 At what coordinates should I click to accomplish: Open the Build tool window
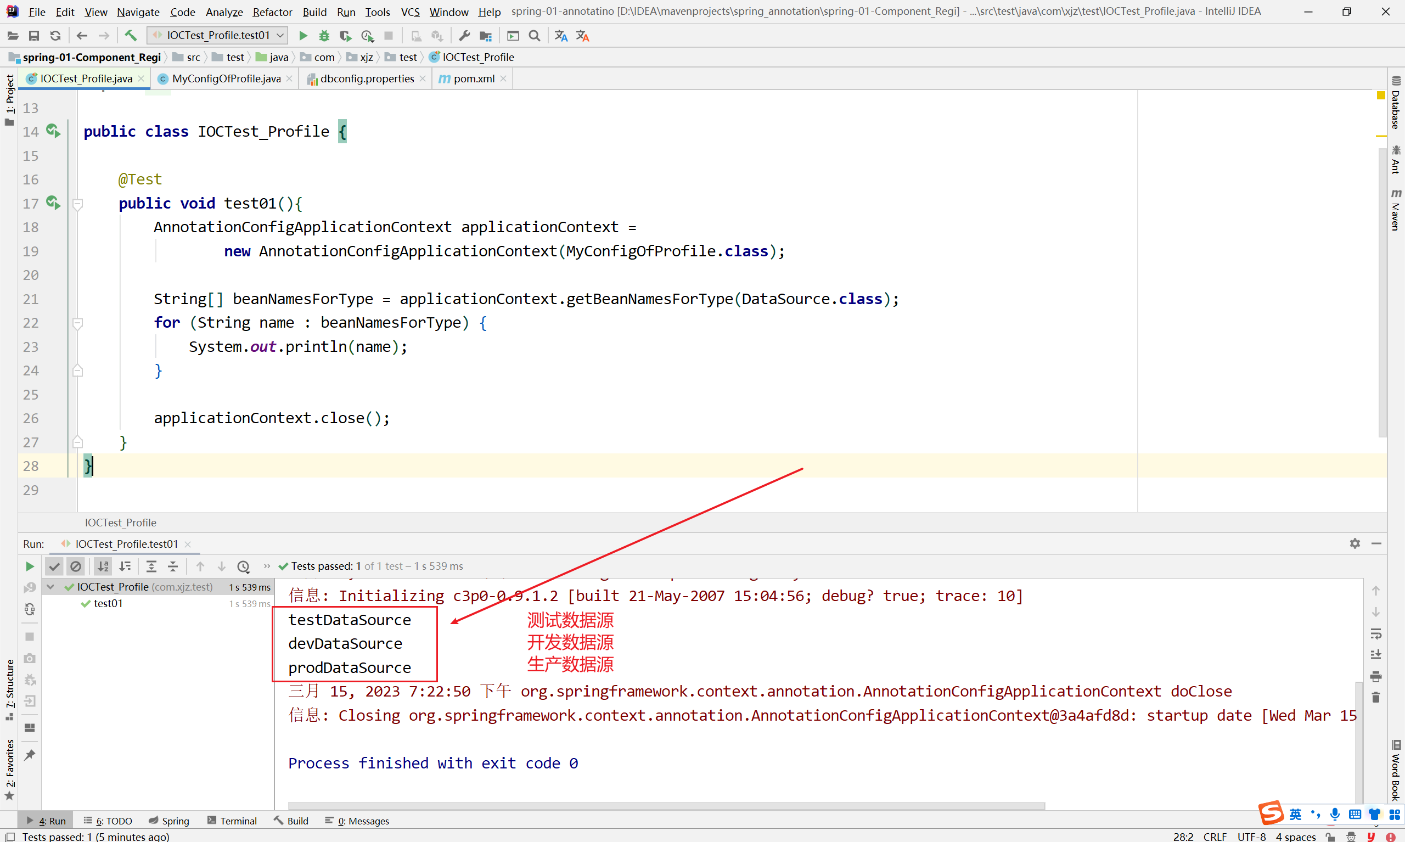coord(291,821)
